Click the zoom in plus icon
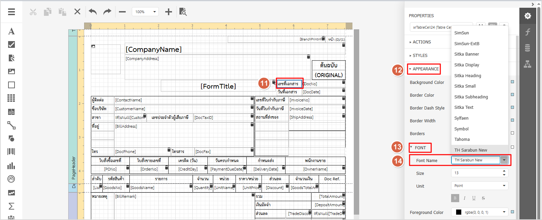Image resolution: width=542 pixels, height=220 pixels. (168, 12)
